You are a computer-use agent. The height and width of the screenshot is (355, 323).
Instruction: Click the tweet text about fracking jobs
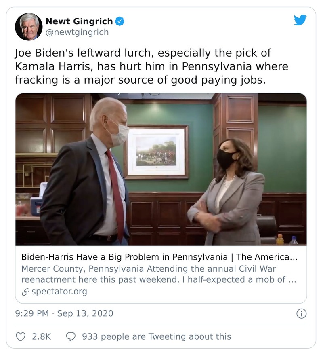coord(151,67)
